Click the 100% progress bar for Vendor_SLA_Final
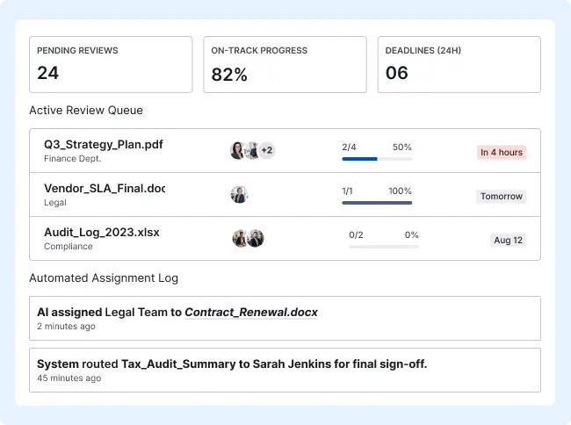Viewport: 571px width, 425px height. (x=377, y=203)
